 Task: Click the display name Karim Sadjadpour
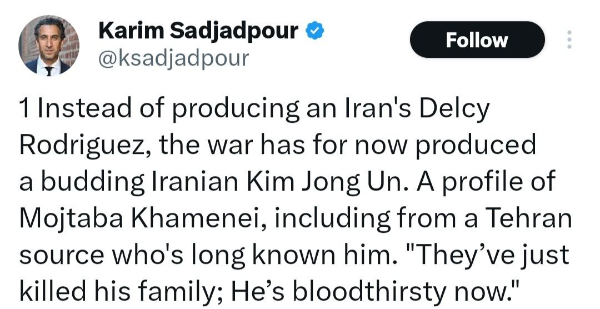click(198, 32)
